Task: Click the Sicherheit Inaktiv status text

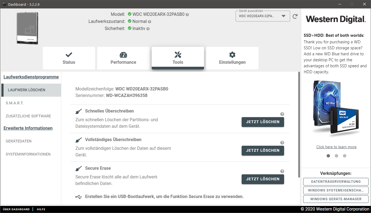Action: pyautogui.click(x=139, y=29)
